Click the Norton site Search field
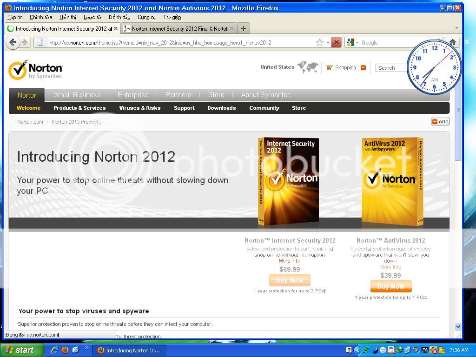Screen dimensions: 476x357 [391, 68]
